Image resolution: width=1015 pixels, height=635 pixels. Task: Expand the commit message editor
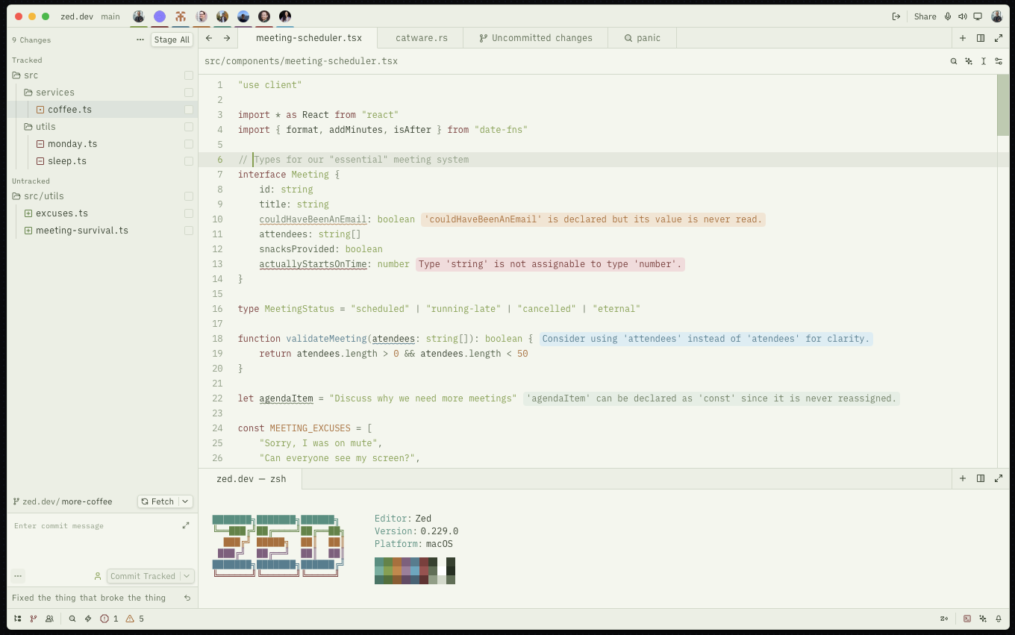point(186,525)
